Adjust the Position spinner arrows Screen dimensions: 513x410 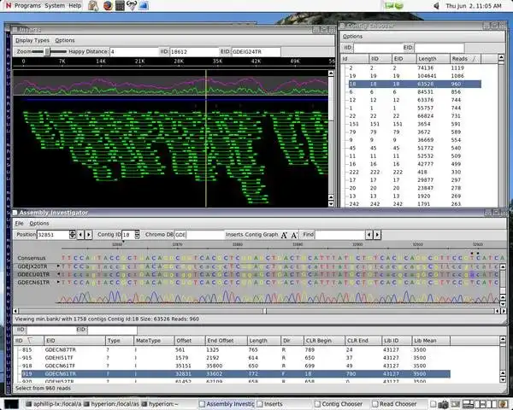(x=73, y=235)
